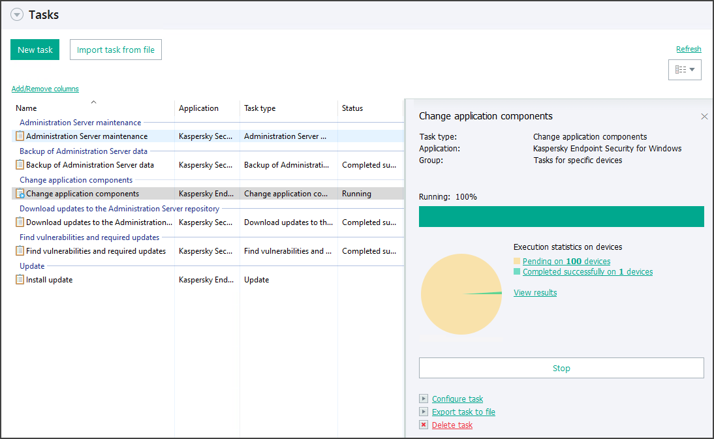The image size is (714, 439).
Task: Click the Download updates task clipboard icon
Action: tap(20, 222)
